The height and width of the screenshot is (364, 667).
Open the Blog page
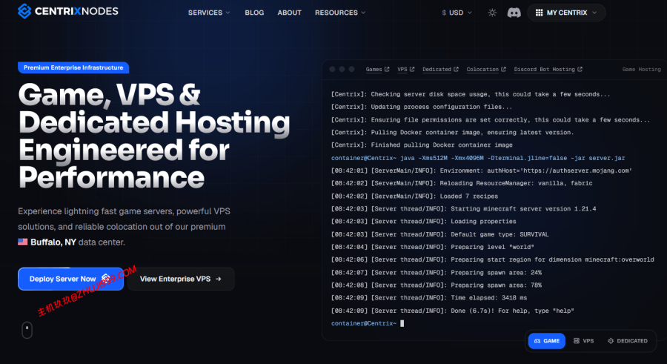[x=254, y=13]
